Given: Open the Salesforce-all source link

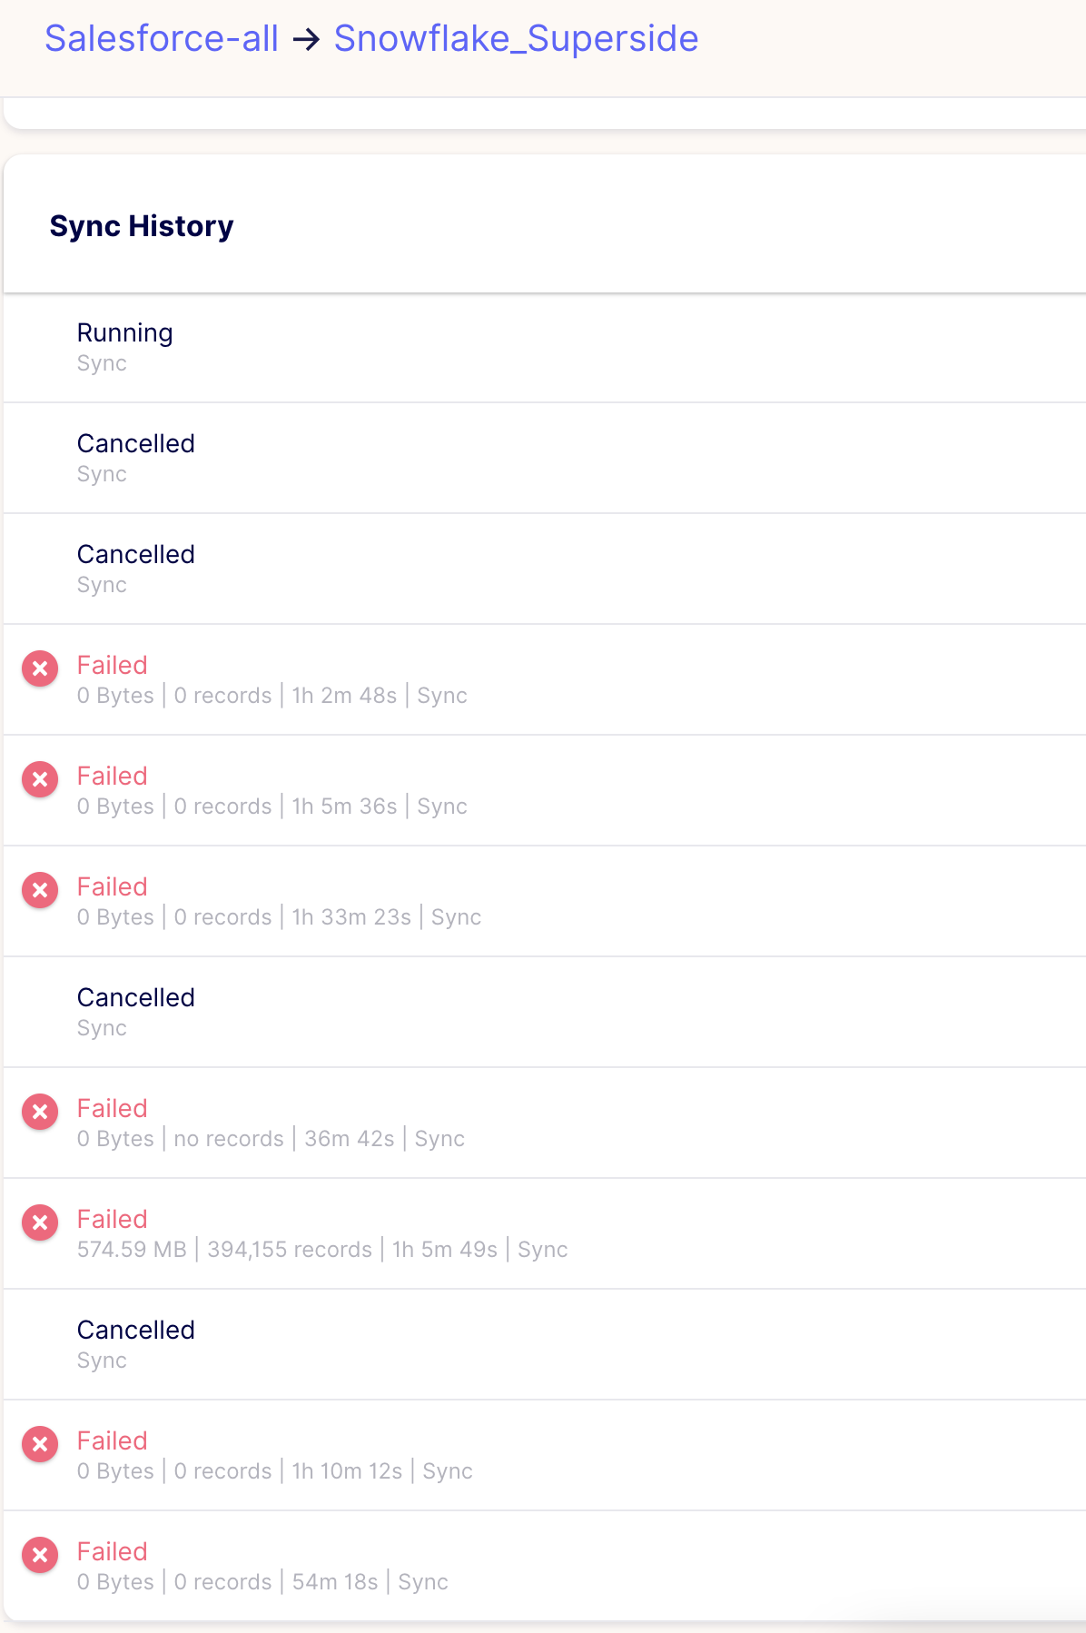Looking at the screenshot, I should tap(162, 38).
